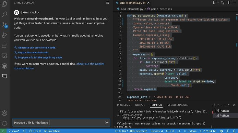Open the Search view icon
238x133 pixels.
pos(4,14)
